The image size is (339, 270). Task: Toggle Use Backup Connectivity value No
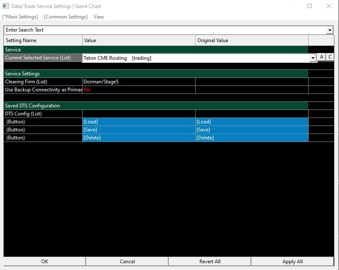coord(139,90)
